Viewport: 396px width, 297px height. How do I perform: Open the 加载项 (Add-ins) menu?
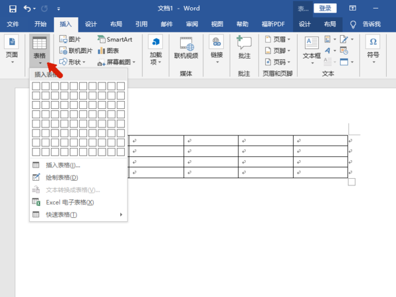pos(156,51)
